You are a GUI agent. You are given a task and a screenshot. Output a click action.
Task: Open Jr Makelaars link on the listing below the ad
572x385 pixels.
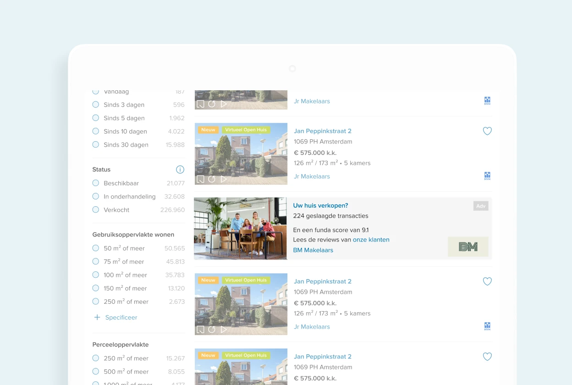[312, 327]
